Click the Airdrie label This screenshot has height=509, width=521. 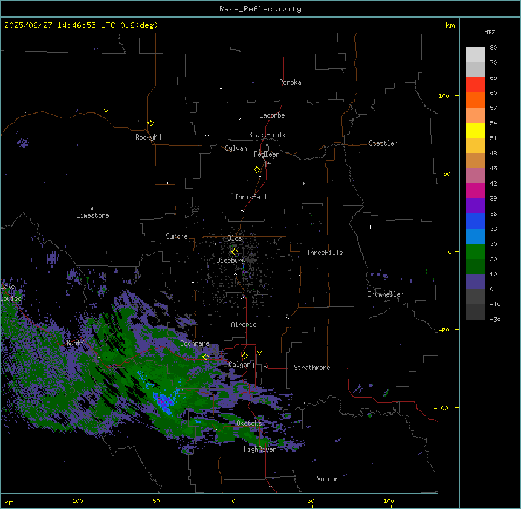(x=244, y=325)
